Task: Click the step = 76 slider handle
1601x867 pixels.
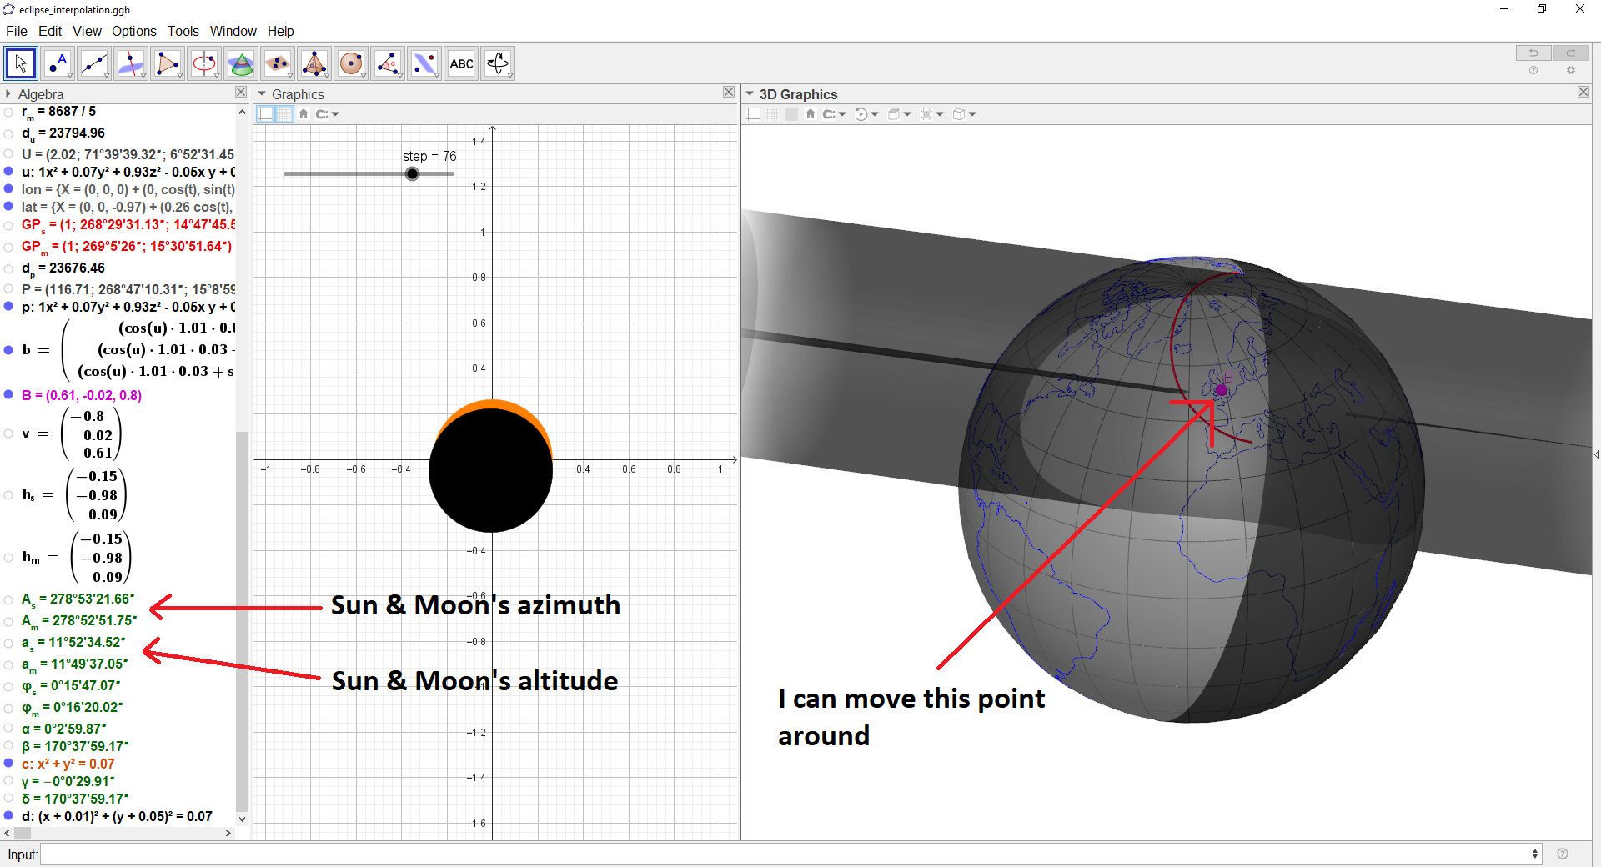Action: tap(412, 173)
